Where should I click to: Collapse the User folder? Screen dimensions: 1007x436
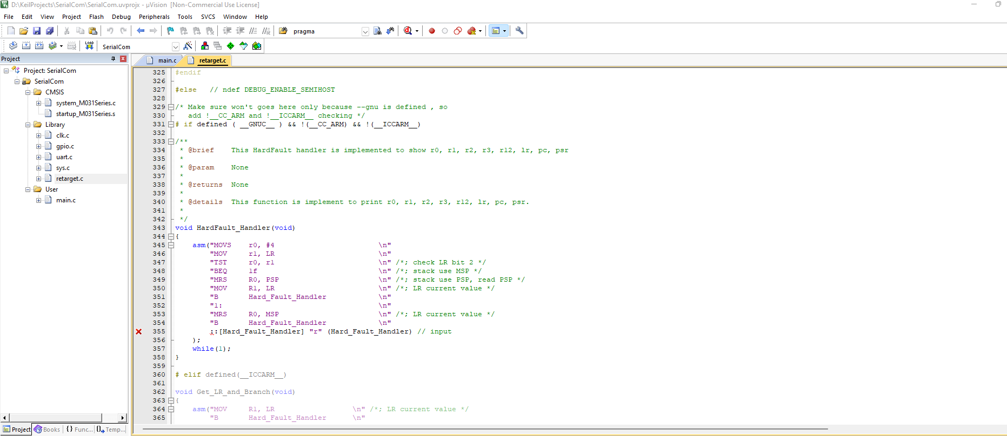click(x=28, y=189)
